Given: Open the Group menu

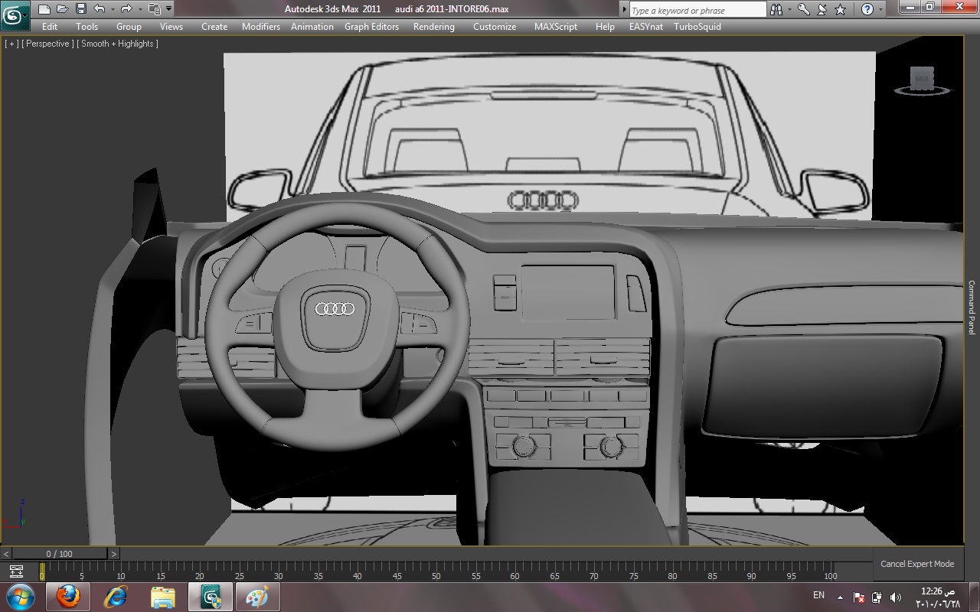Looking at the screenshot, I should point(129,27).
